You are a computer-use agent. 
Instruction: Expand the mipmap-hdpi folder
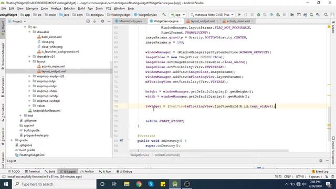29,81
